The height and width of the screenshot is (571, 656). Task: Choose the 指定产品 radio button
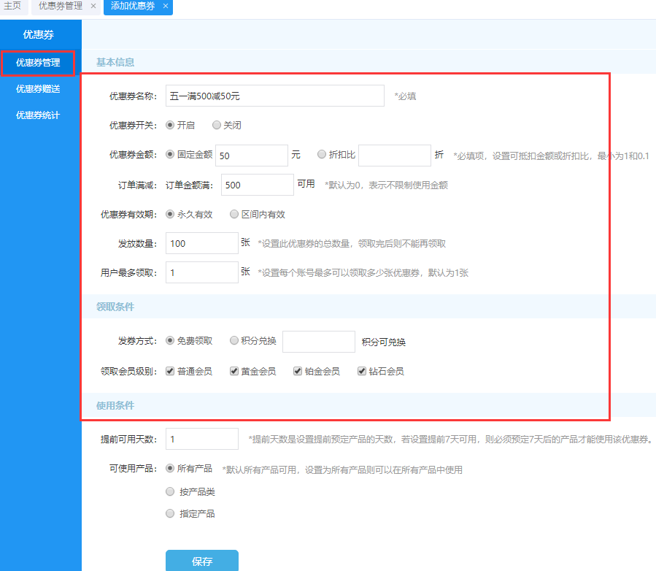pyautogui.click(x=170, y=513)
